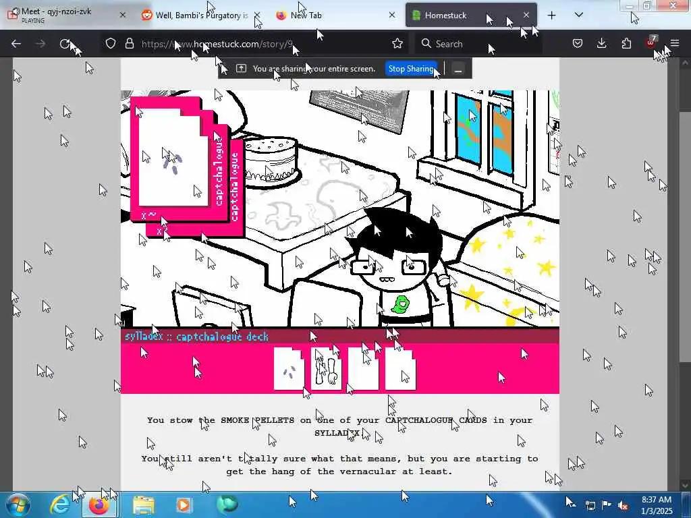
Task: Launch Internet Explorer from the taskbar
Action: [x=60, y=505]
